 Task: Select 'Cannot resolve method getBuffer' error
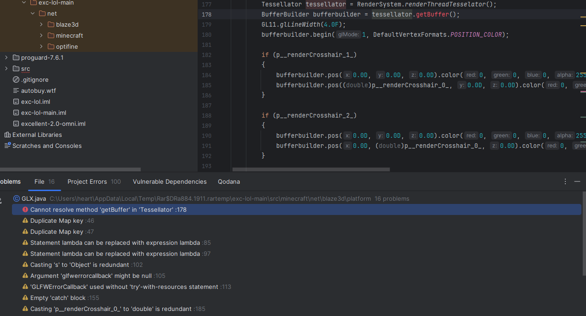coord(297,209)
